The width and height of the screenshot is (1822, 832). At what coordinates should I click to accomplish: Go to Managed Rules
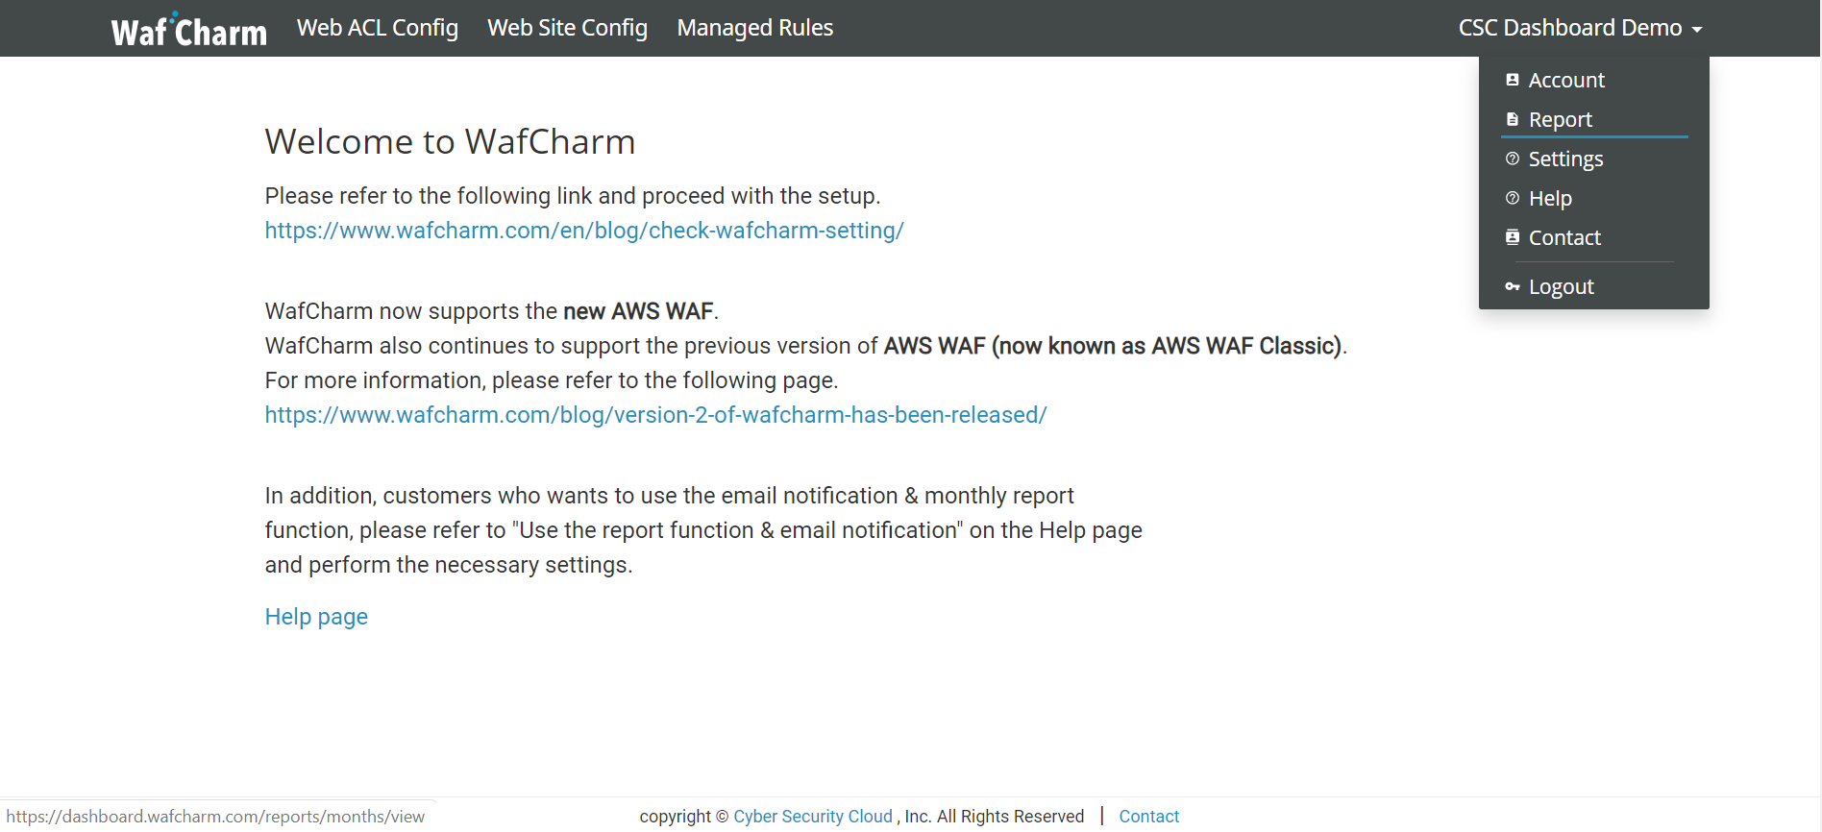click(755, 28)
